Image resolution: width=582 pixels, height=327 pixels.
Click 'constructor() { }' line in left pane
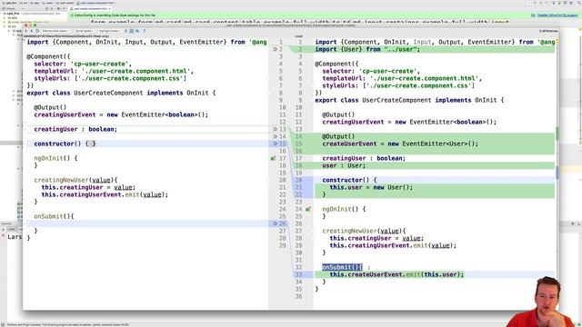65,144
